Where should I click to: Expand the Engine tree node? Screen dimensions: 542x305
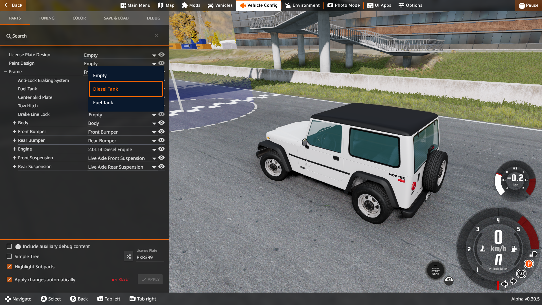pos(14,149)
